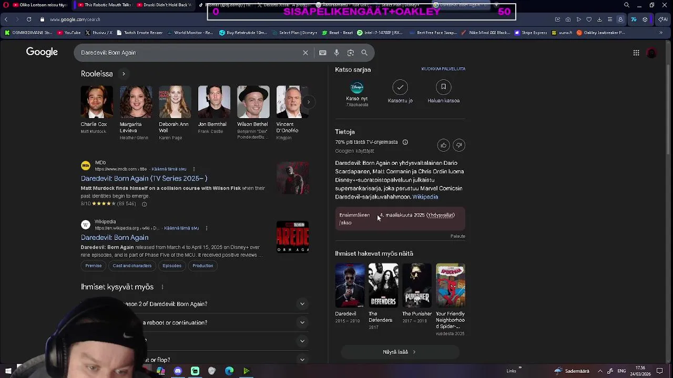Open the browser profile icon in the toolbar
673x378 pixels.
point(620,19)
